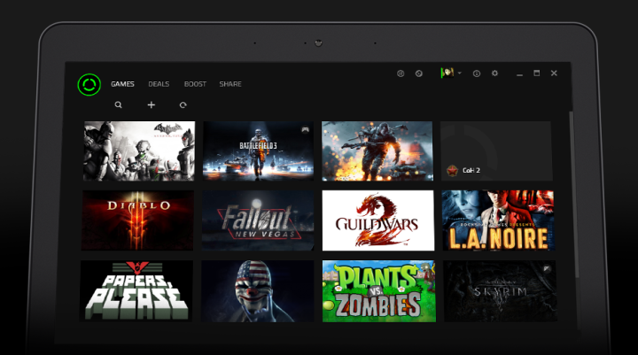The image size is (638, 355).
Task: Open the Skyrim game tile
Action: (500, 291)
